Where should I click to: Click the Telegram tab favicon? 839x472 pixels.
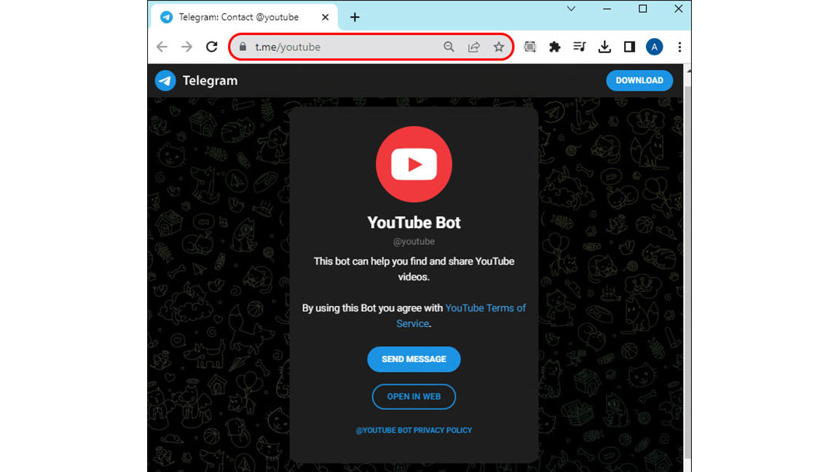coord(167,17)
